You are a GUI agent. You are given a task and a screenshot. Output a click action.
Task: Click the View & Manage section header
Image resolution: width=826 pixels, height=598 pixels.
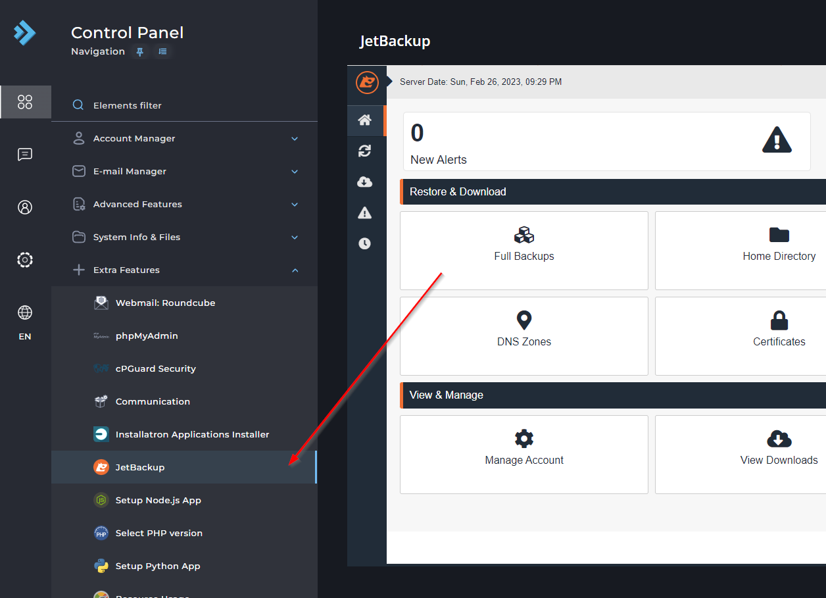(x=613, y=395)
